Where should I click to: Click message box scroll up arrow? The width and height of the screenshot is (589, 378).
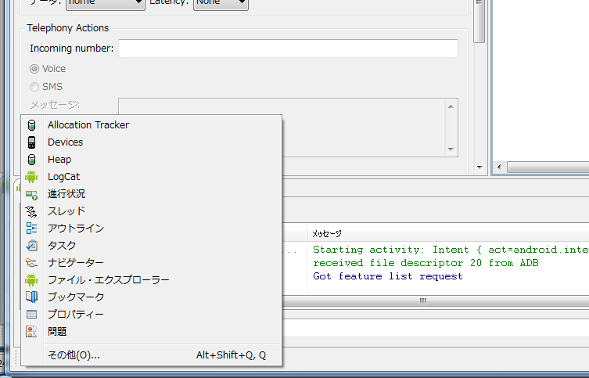[451, 106]
